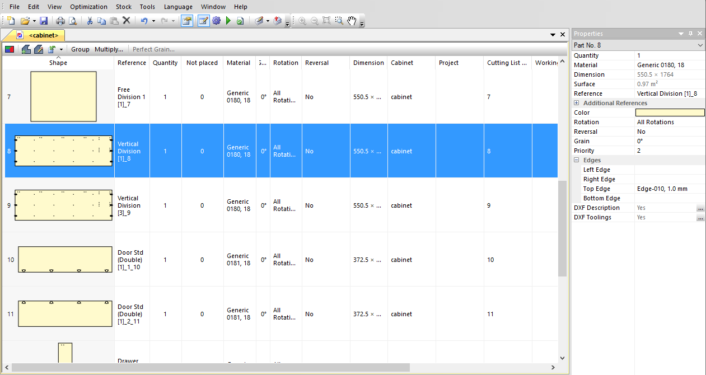Image resolution: width=706 pixels, height=375 pixels.
Task: Click the Undo arrow icon
Action: pos(144,21)
